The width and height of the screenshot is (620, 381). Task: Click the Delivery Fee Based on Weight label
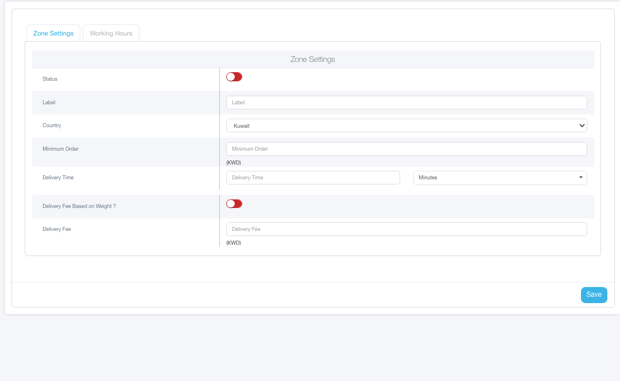click(x=79, y=206)
